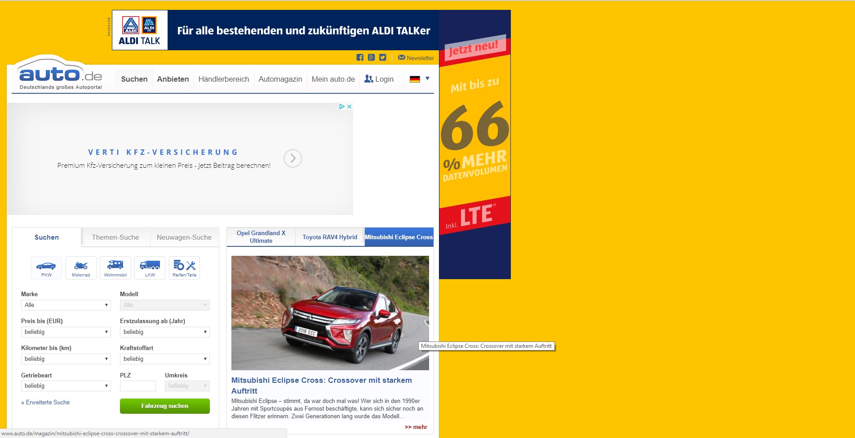Select the Reifen/Teile category icon
Image resolution: width=855 pixels, height=438 pixels.
(185, 268)
